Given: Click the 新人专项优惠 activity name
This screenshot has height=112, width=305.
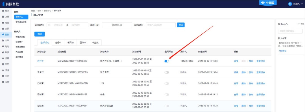Looking at the screenshot, I should [x=106, y=106].
